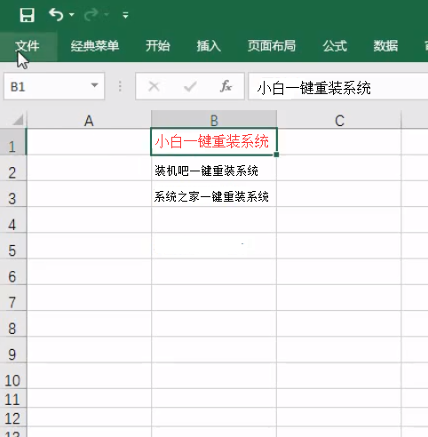Click the fill handle on cell B1

276,155
